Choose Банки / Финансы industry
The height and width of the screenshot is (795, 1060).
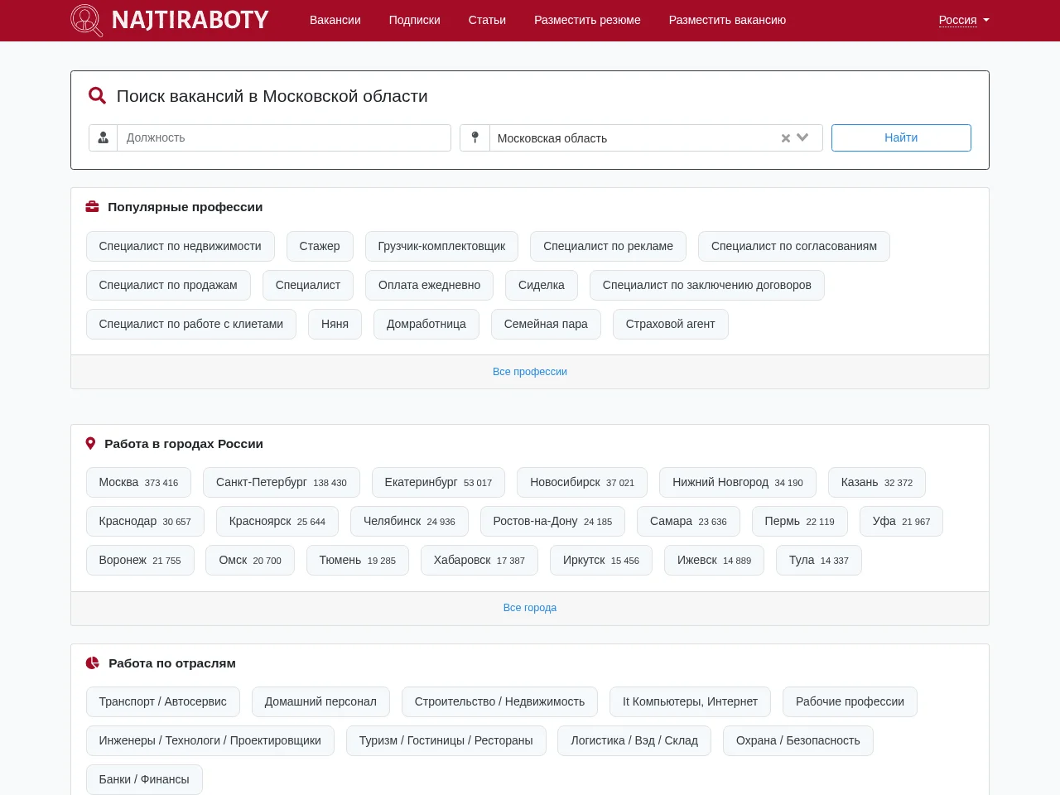pos(144,780)
